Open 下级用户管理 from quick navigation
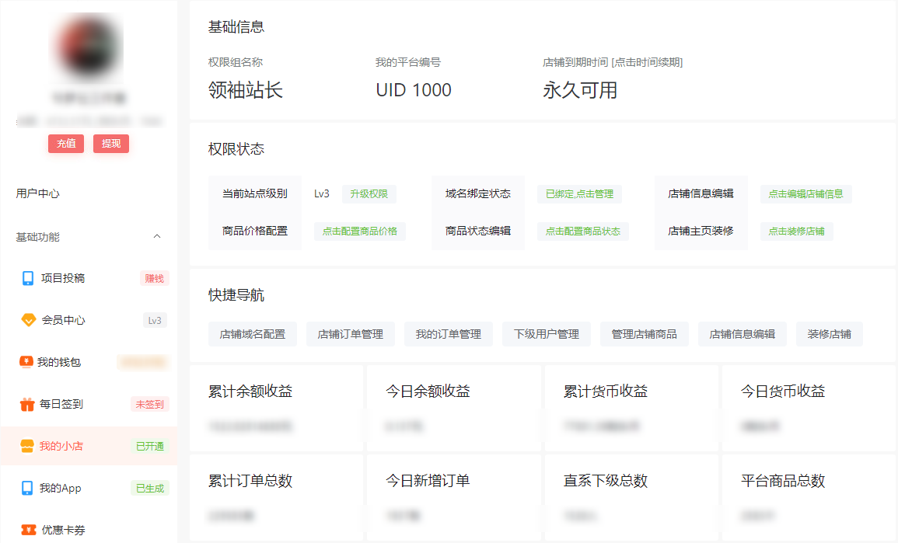 pyautogui.click(x=547, y=334)
